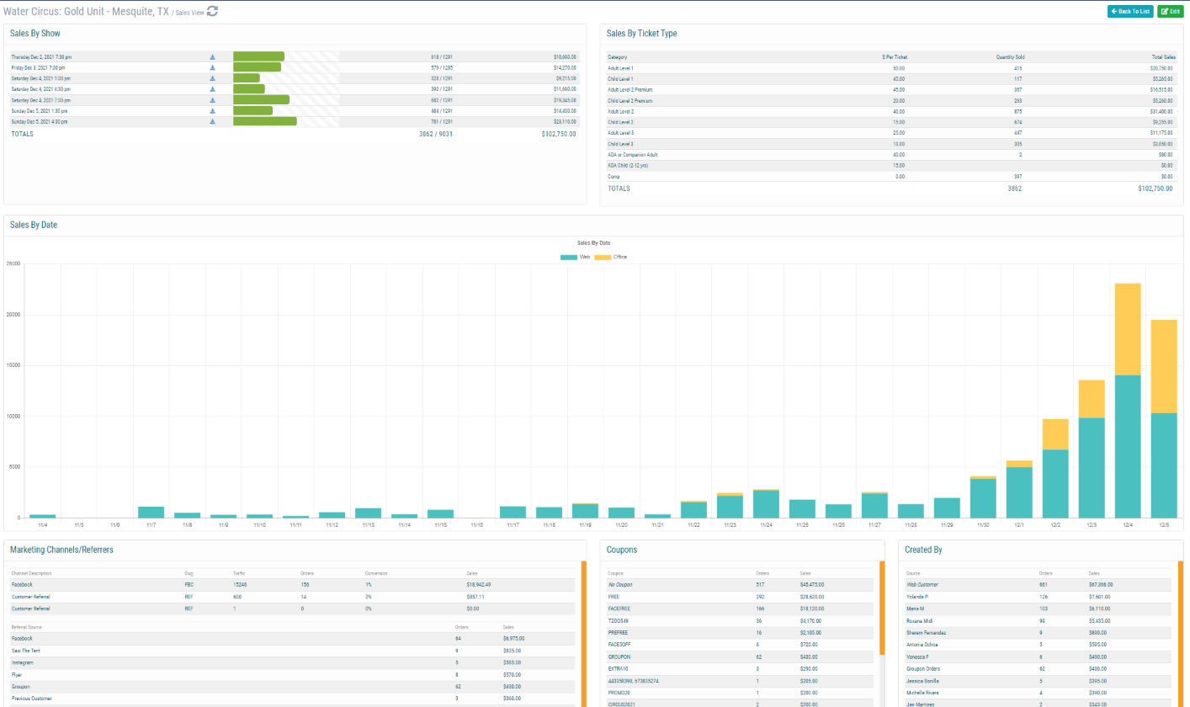This screenshot has height=707, width=1190.
Task: Click the 12/4 bar in Sales By Date chart
Action: 1128,400
